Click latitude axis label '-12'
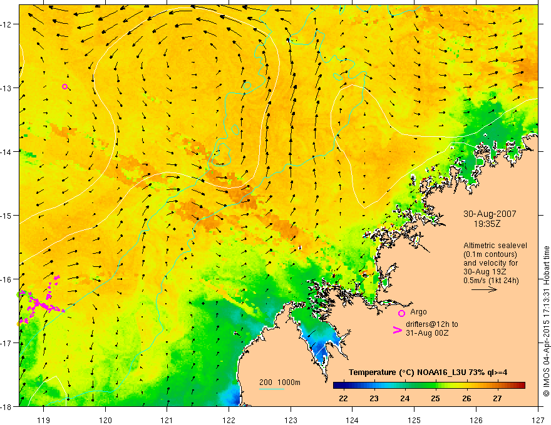551x425 pixels. coord(7,24)
